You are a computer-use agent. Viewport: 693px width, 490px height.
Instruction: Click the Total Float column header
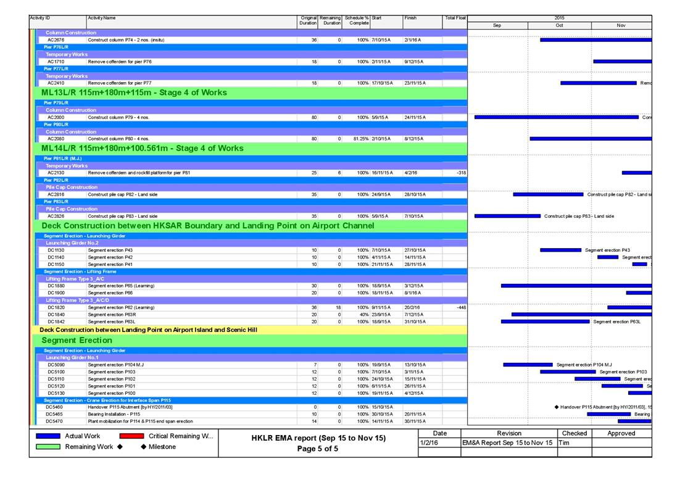[x=455, y=22]
